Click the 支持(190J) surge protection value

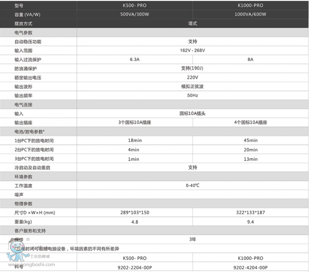click(192, 68)
